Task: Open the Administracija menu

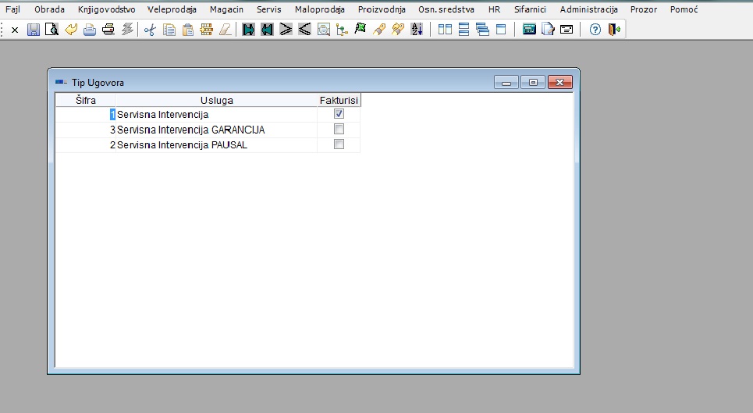Action: (588, 9)
